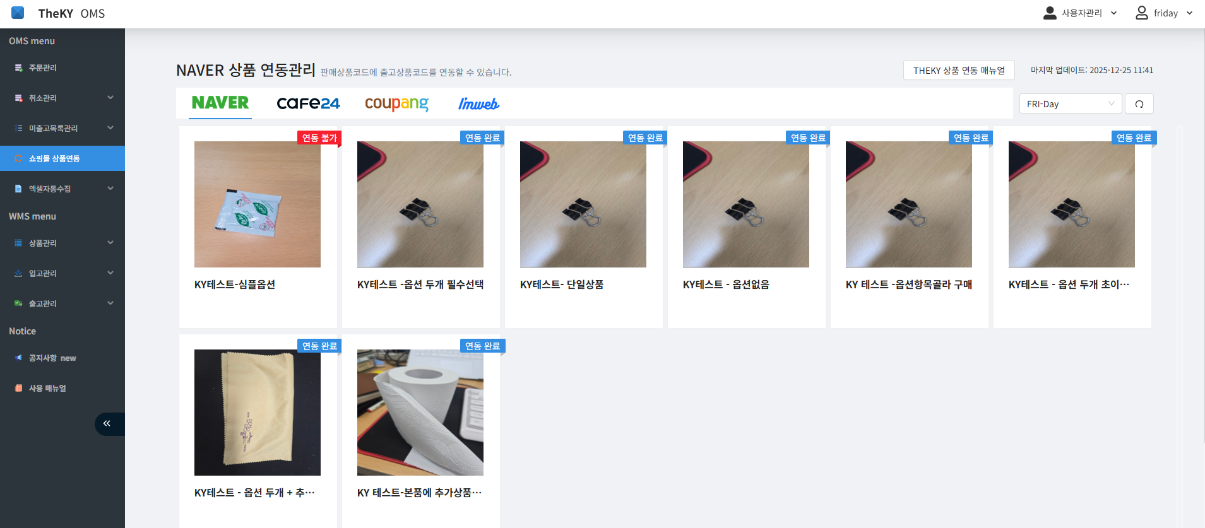This screenshot has height=528, width=1205.
Task: Expand the 취소관리 submenu chevron
Action: click(110, 98)
